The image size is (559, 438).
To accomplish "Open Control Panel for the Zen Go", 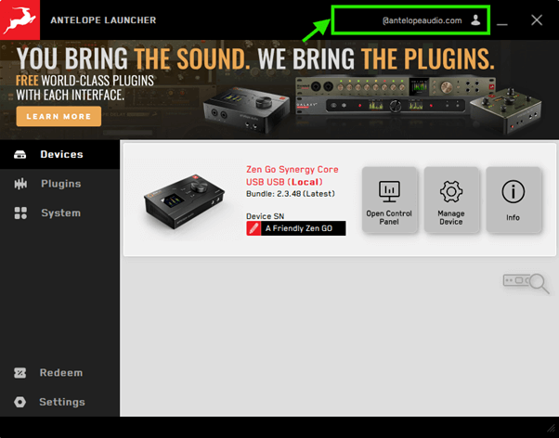I will click(x=389, y=200).
